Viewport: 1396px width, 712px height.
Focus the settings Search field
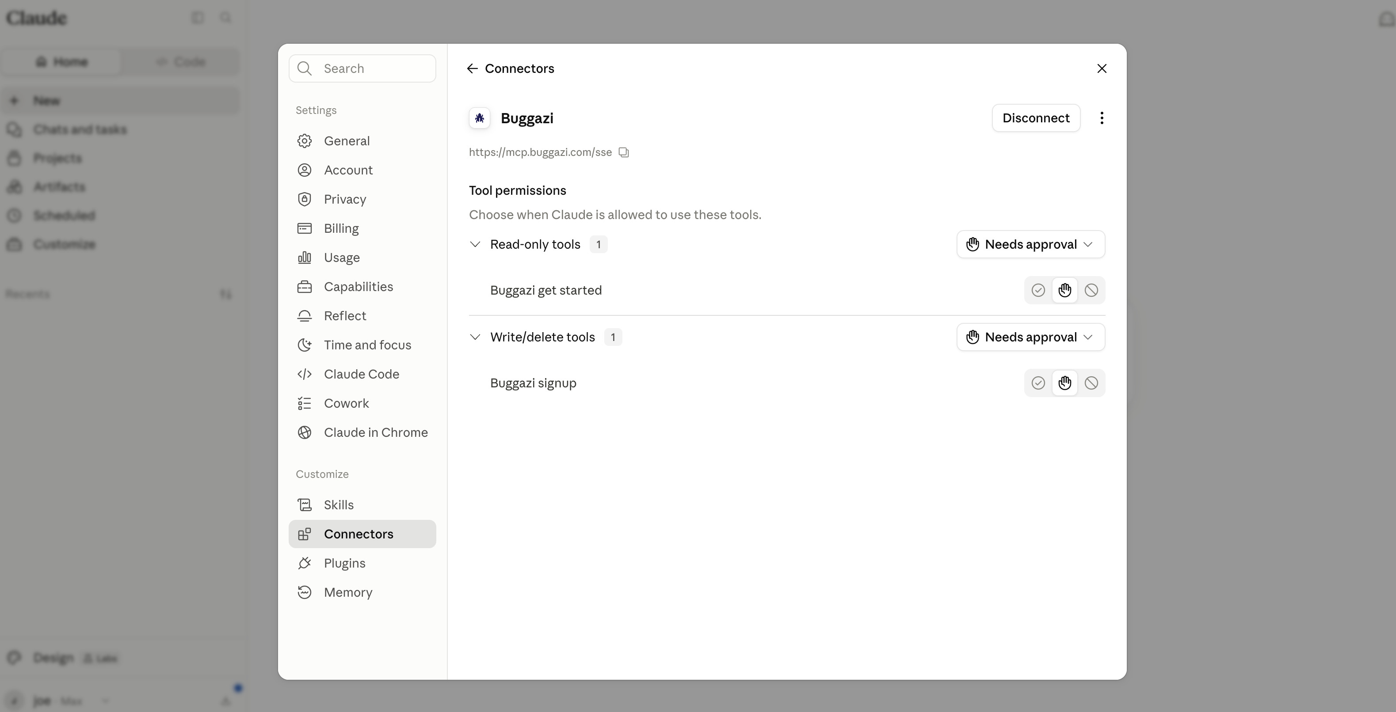coord(362,68)
